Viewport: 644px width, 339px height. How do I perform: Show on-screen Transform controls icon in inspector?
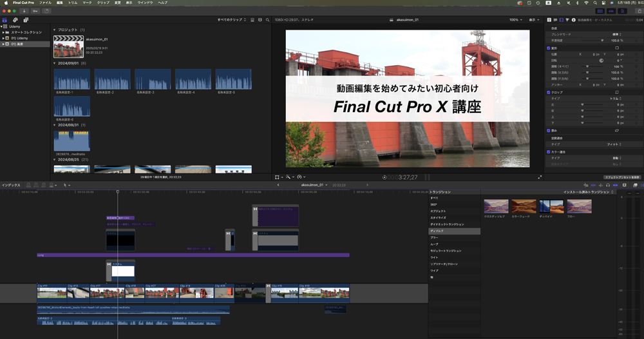[x=617, y=48]
